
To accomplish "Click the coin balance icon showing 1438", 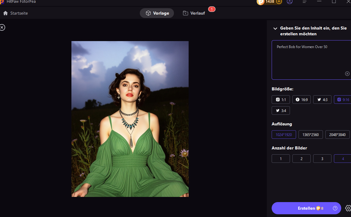I will click(x=261, y=2).
